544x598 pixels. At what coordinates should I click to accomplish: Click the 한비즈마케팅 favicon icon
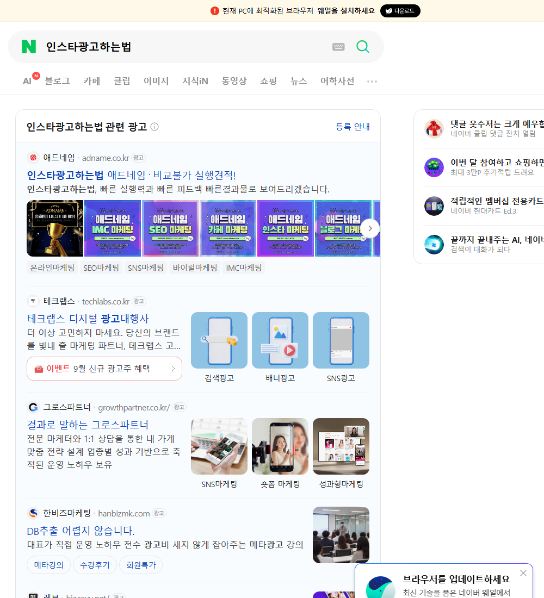click(x=33, y=513)
